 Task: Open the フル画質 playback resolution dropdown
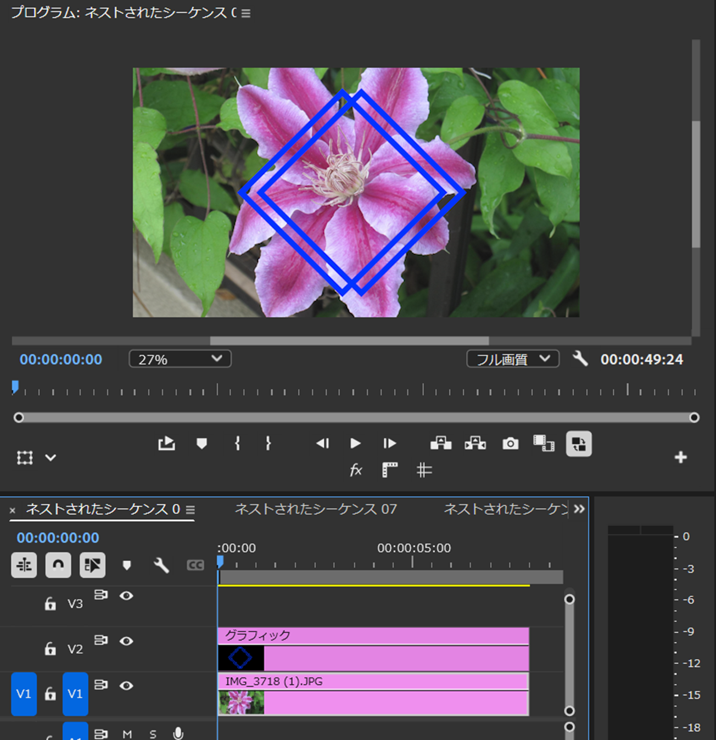click(x=512, y=359)
